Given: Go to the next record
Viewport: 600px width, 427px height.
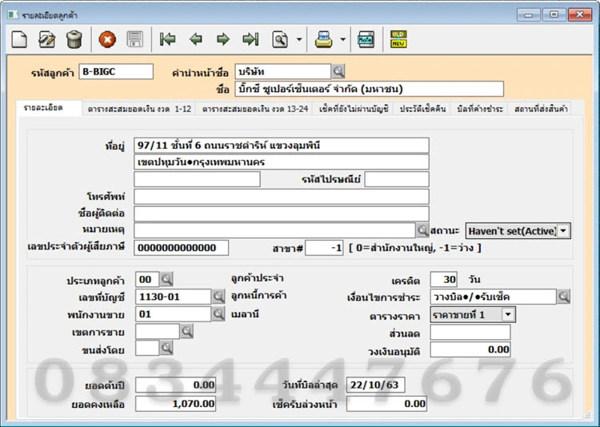Looking at the screenshot, I should coord(223,39).
